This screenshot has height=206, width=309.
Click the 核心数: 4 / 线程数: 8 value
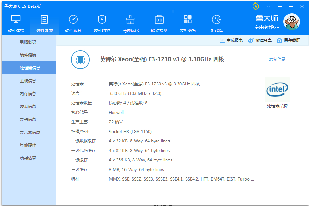pos(128,103)
